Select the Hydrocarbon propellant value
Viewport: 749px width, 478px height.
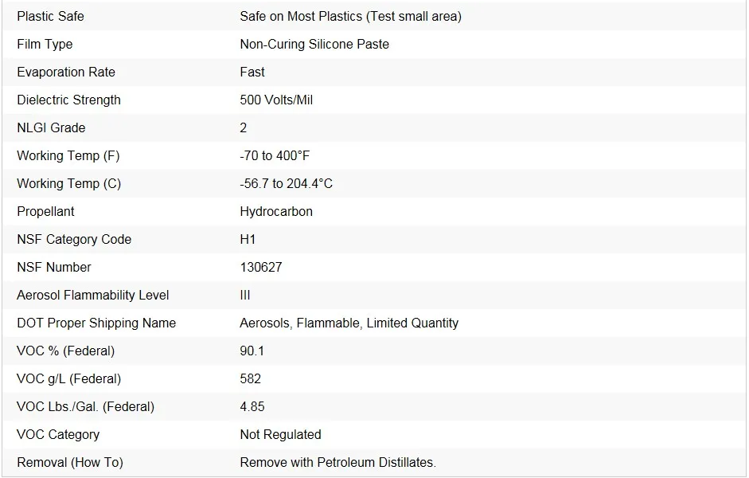[x=276, y=211]
